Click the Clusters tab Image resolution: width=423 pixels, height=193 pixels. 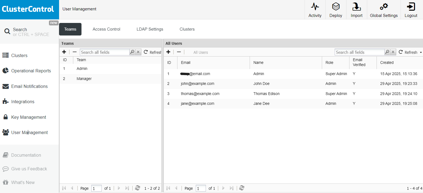point(187,29)
